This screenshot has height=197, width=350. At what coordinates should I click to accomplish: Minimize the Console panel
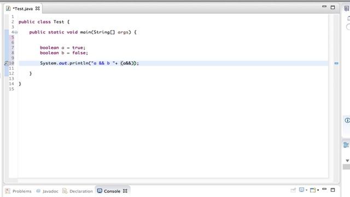click(x=324, y=189)
